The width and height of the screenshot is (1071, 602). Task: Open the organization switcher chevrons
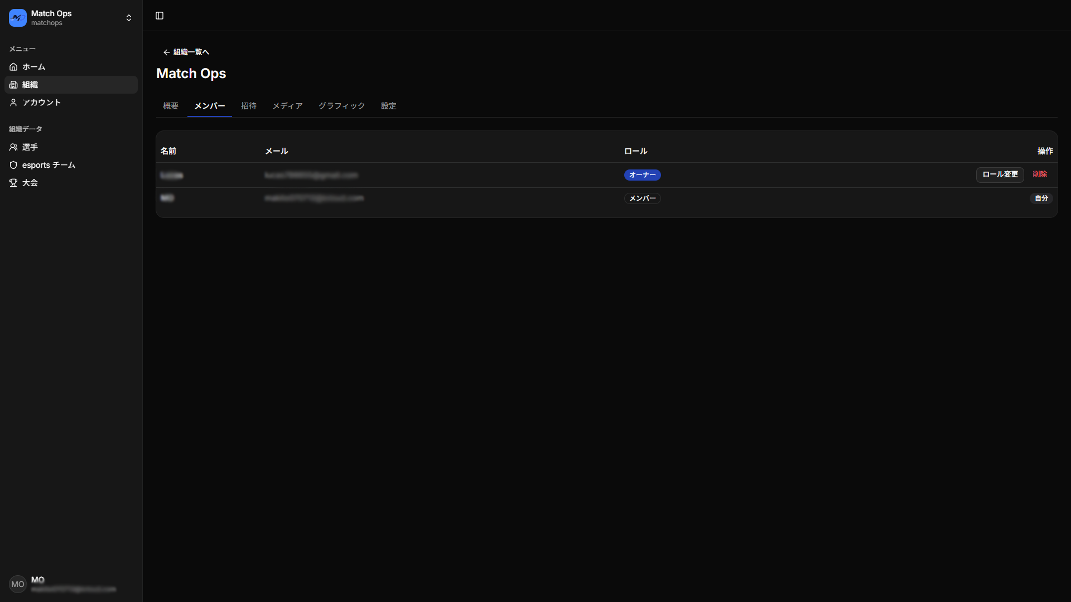pyautogui.click(x=129, y=18)
